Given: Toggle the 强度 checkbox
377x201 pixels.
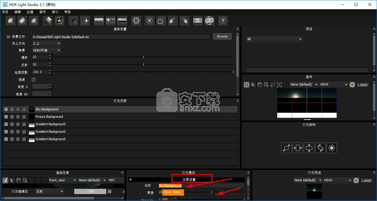Looking at the screenshot, I should 33,80.
